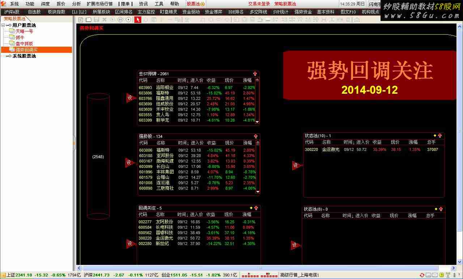Select the red pointer arrow tool
The width and height of the screenshot is (463, 279).
point(138,20)
